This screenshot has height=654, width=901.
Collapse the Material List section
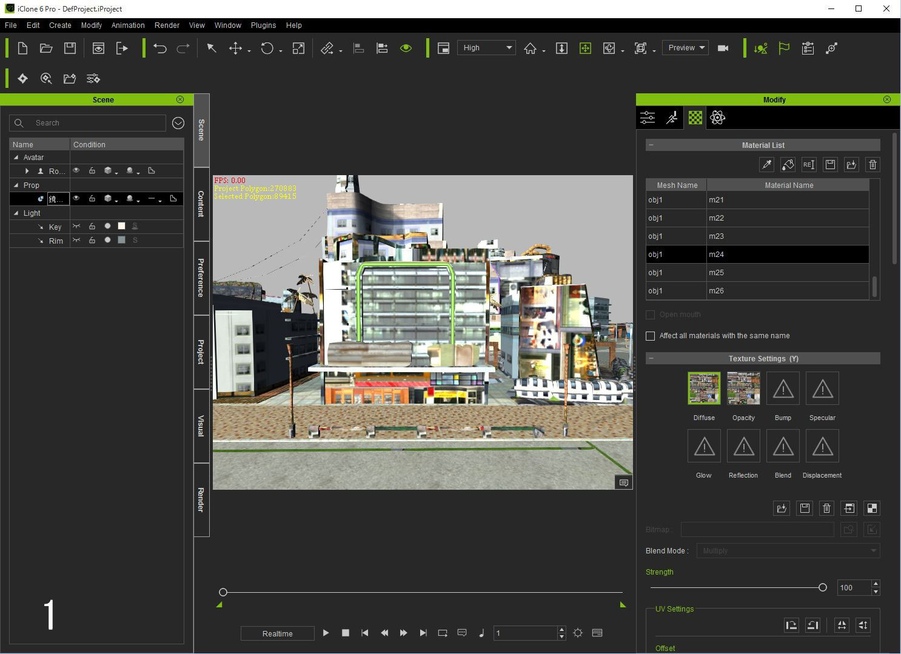(x=651, y=145)
